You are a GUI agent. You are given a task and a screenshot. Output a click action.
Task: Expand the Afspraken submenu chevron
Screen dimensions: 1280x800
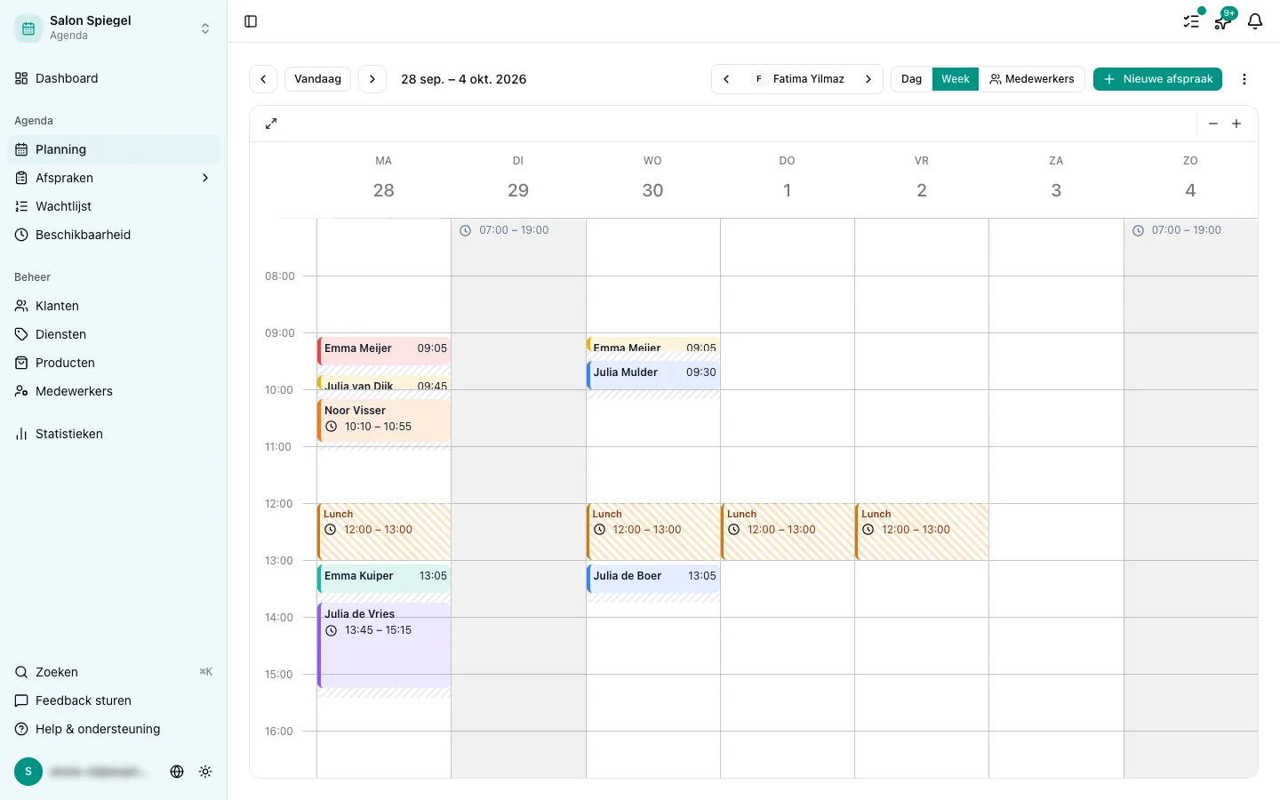click(x=205, y=178)
